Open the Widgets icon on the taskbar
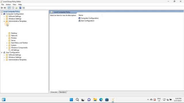 pos(4,100)
